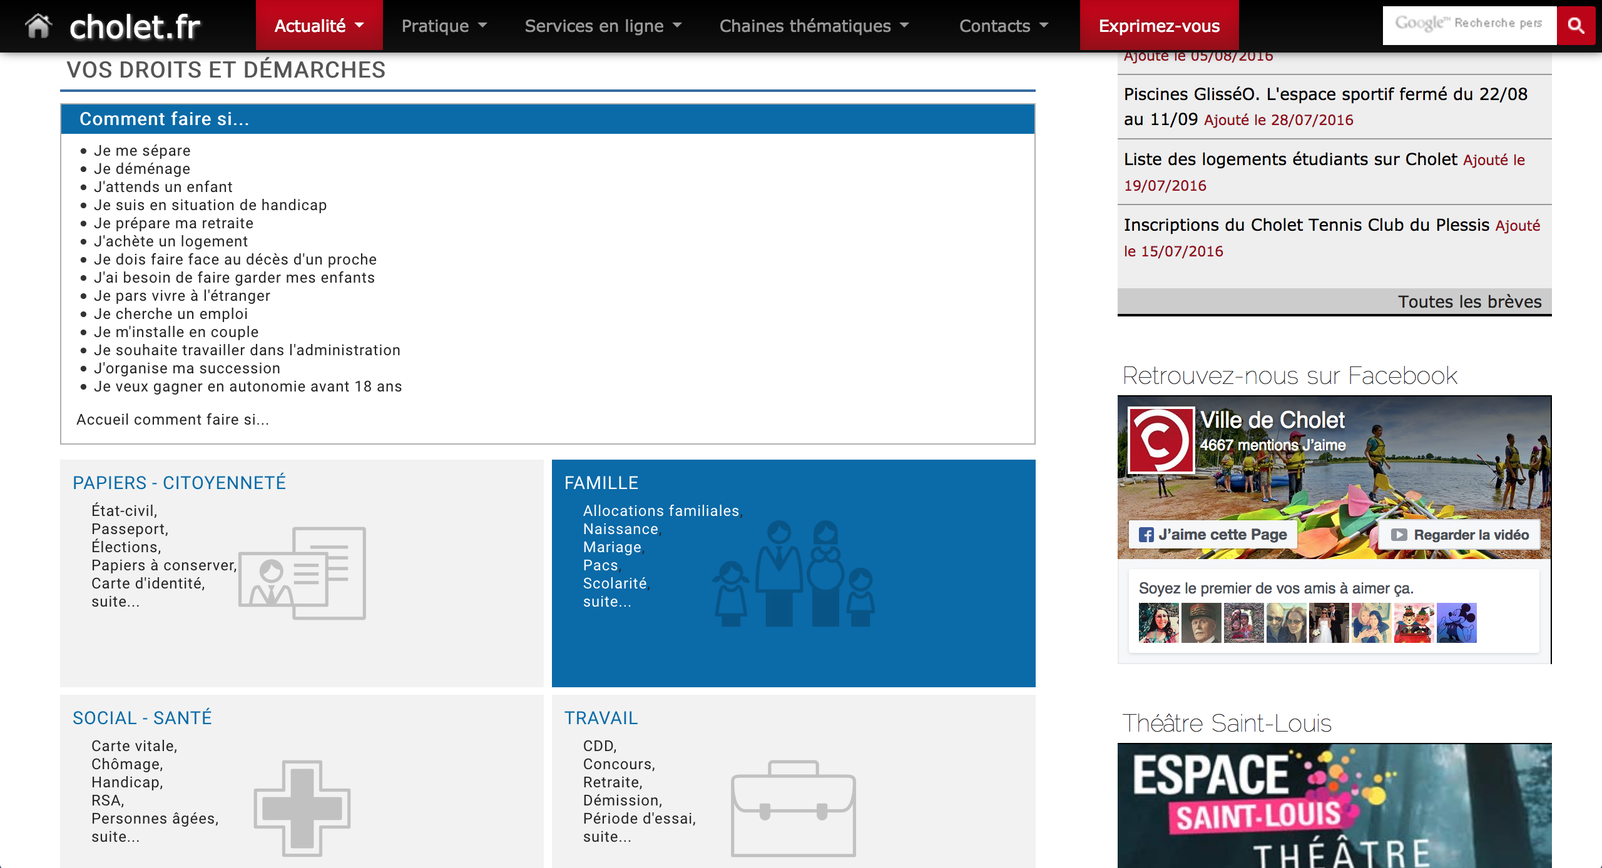
Task: Open the Pratique dropdown menu
Action: point(444,26)
